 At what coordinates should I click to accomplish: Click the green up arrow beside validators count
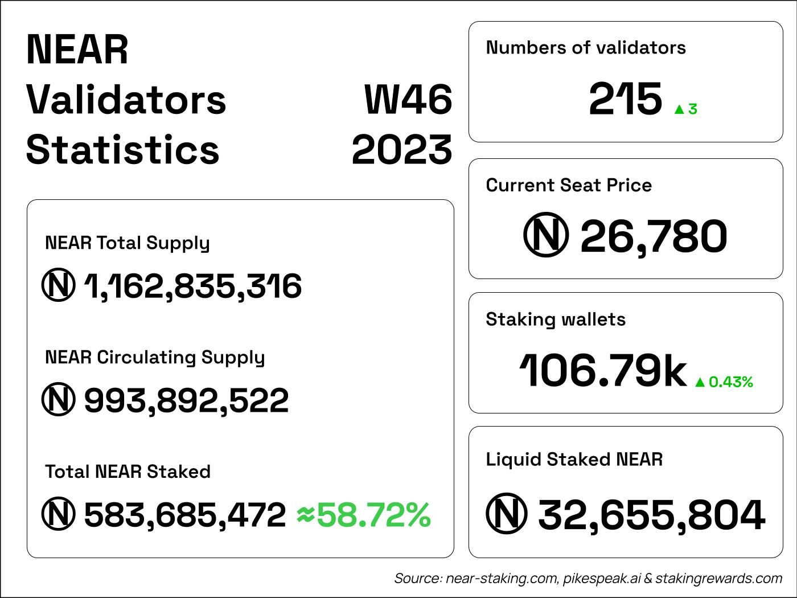[x=679, y=109]
